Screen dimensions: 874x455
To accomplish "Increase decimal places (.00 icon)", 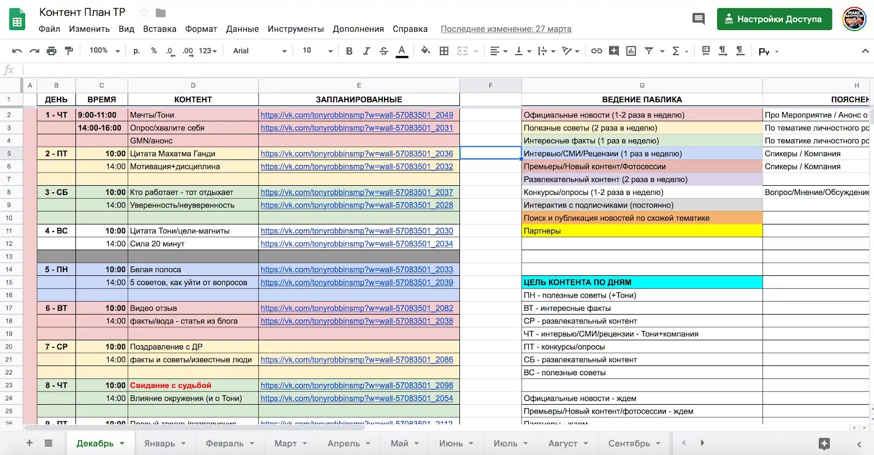I will click(188, 51).
